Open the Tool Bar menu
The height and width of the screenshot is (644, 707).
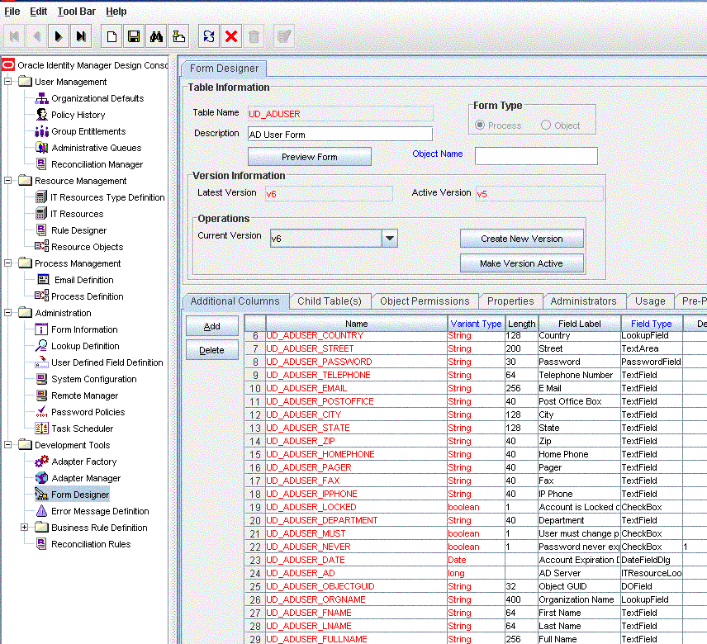coord(77,12)
